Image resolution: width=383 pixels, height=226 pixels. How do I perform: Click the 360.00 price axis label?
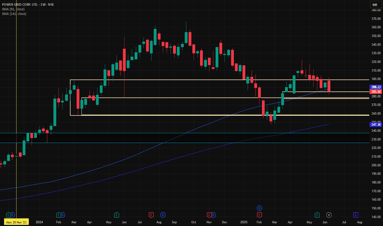coord(376,27)
